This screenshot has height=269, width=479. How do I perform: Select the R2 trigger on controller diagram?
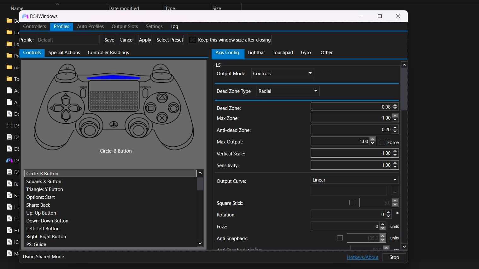[x=161, y=68]
